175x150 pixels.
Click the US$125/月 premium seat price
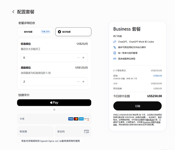point(81,68)
